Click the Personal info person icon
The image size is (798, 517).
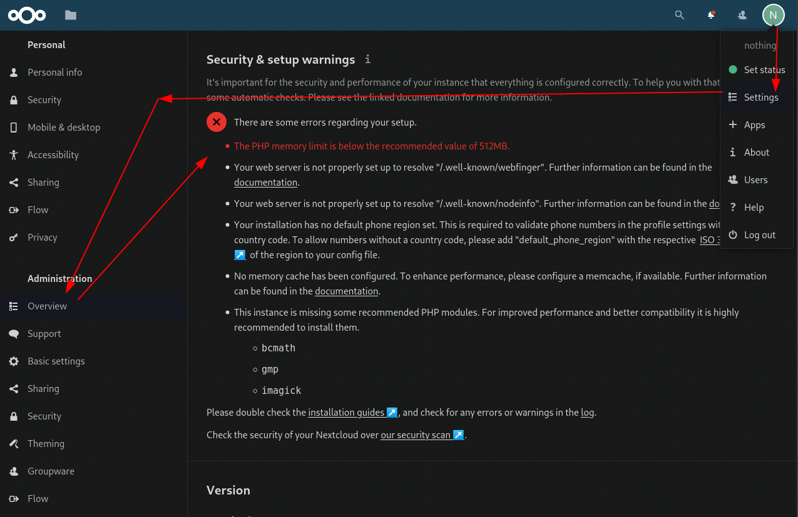14,73
